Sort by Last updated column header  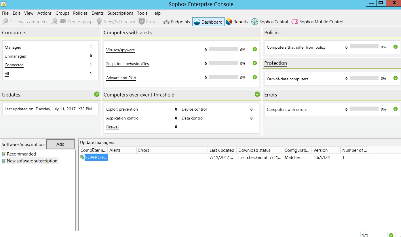pyautogui.click(x=222, y=150)
